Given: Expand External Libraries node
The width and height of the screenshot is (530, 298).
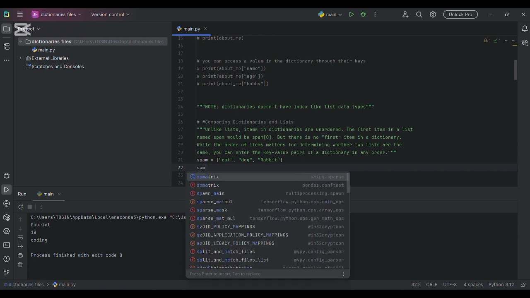Looking at the screenshot, I should 20,58.
